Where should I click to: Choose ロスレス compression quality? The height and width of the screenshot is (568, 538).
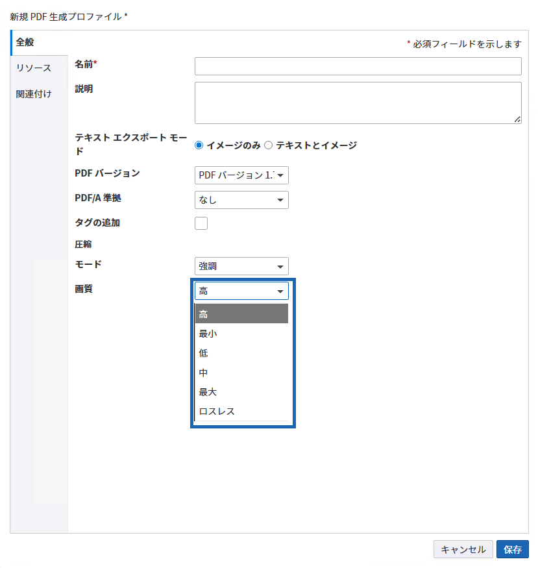click(x=241, y=411)
